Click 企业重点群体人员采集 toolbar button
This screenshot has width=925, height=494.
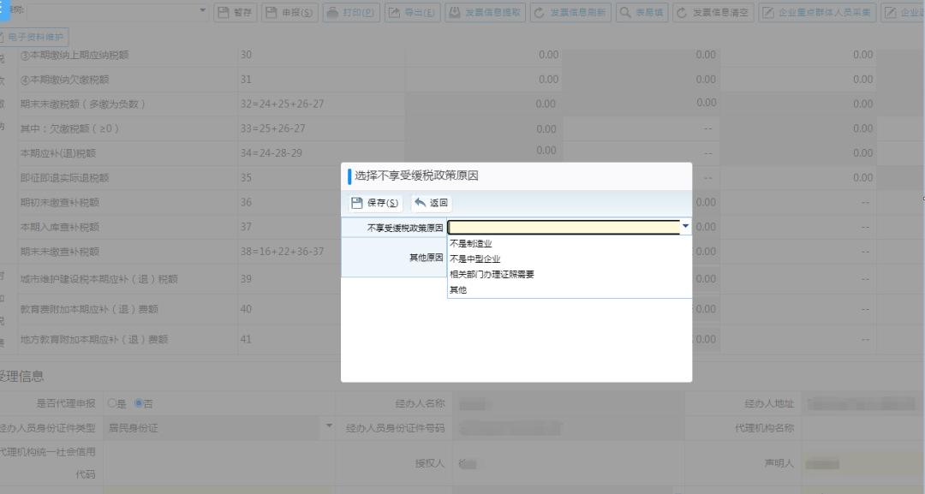(x=817, y=12)
